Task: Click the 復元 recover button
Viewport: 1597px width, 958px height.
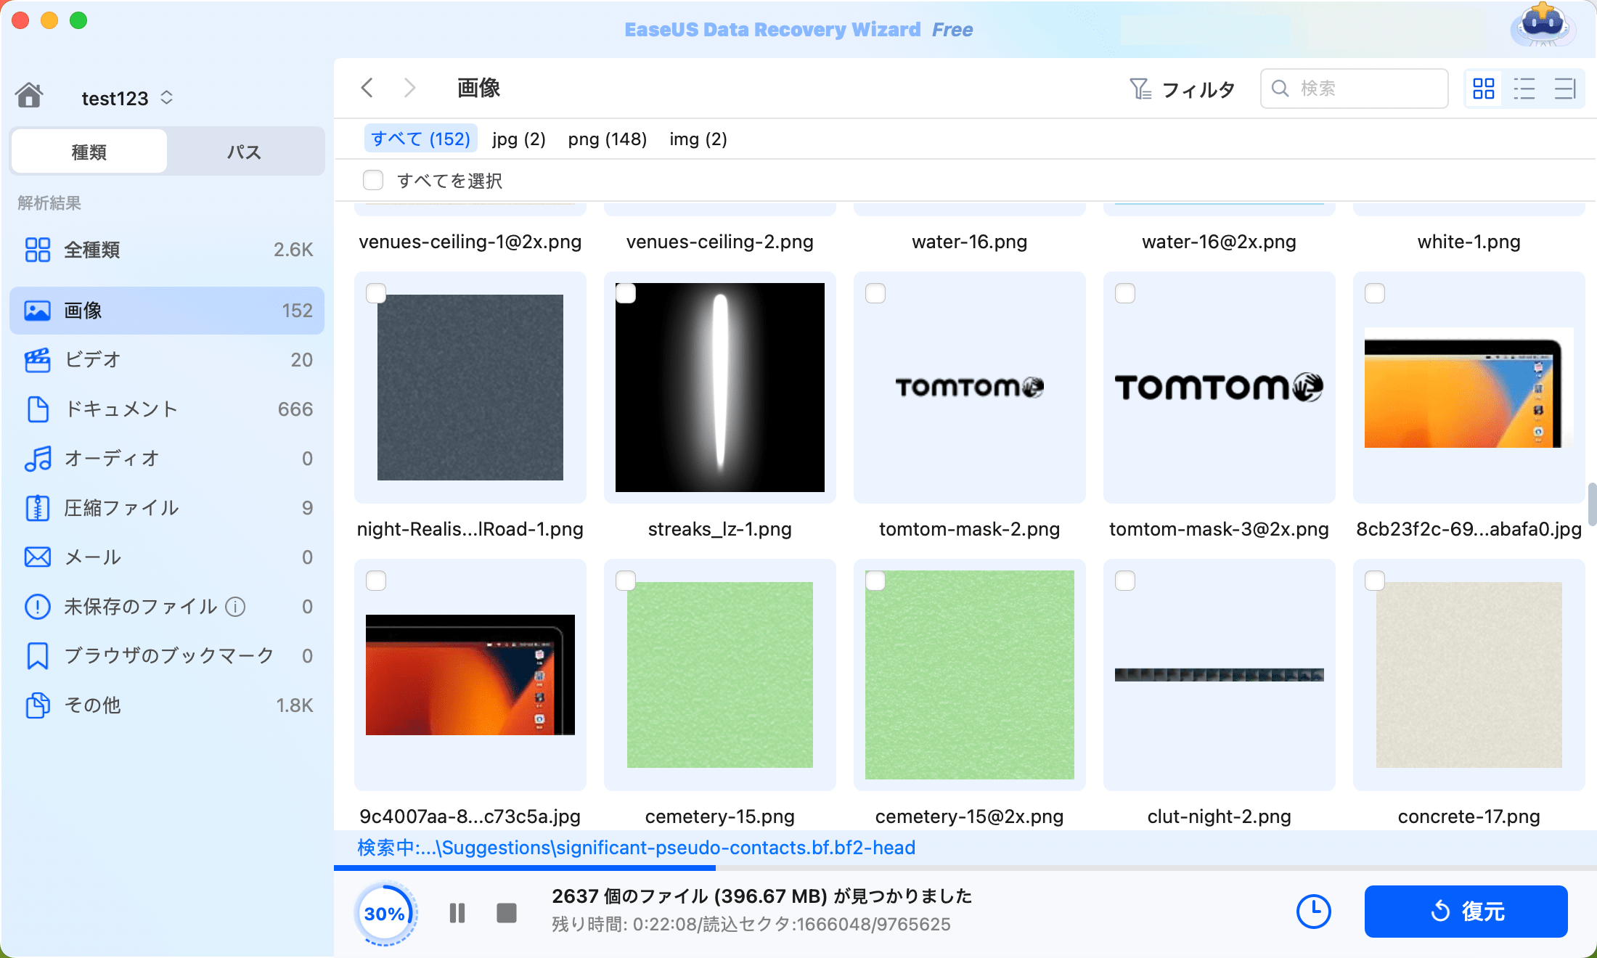Action: click(1466, 912)
